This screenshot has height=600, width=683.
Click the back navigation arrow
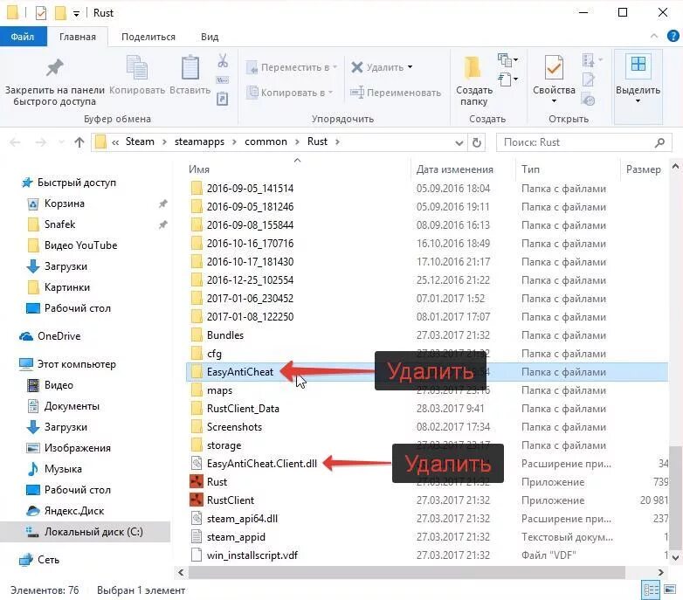(x=15, y=142)
